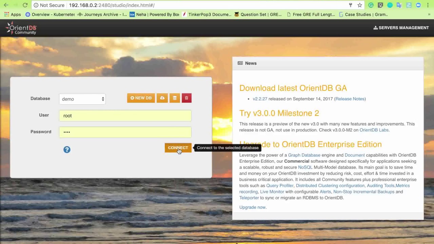Image resolution: width=434 pixels, height=244 pixels.
Task: Open Case Studies Grammarly bookmark
Action: click(363, 15)
